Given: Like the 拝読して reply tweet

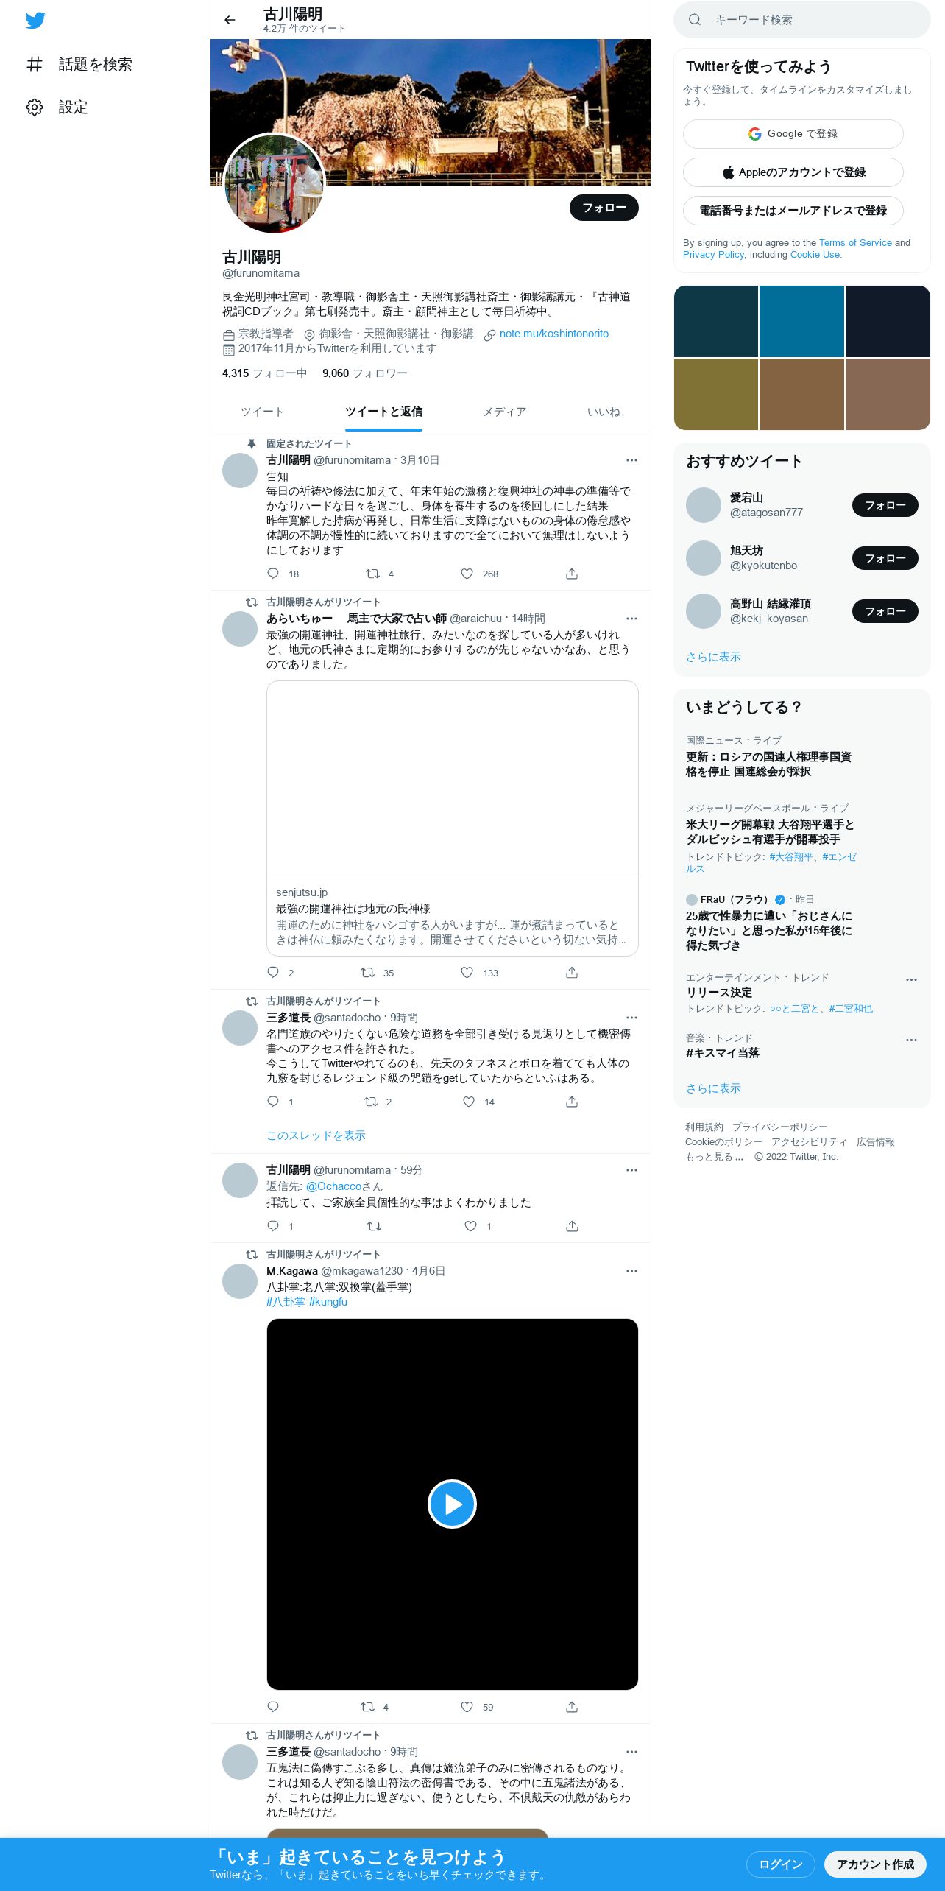Looking at the screenshot, I should 470,1226.
